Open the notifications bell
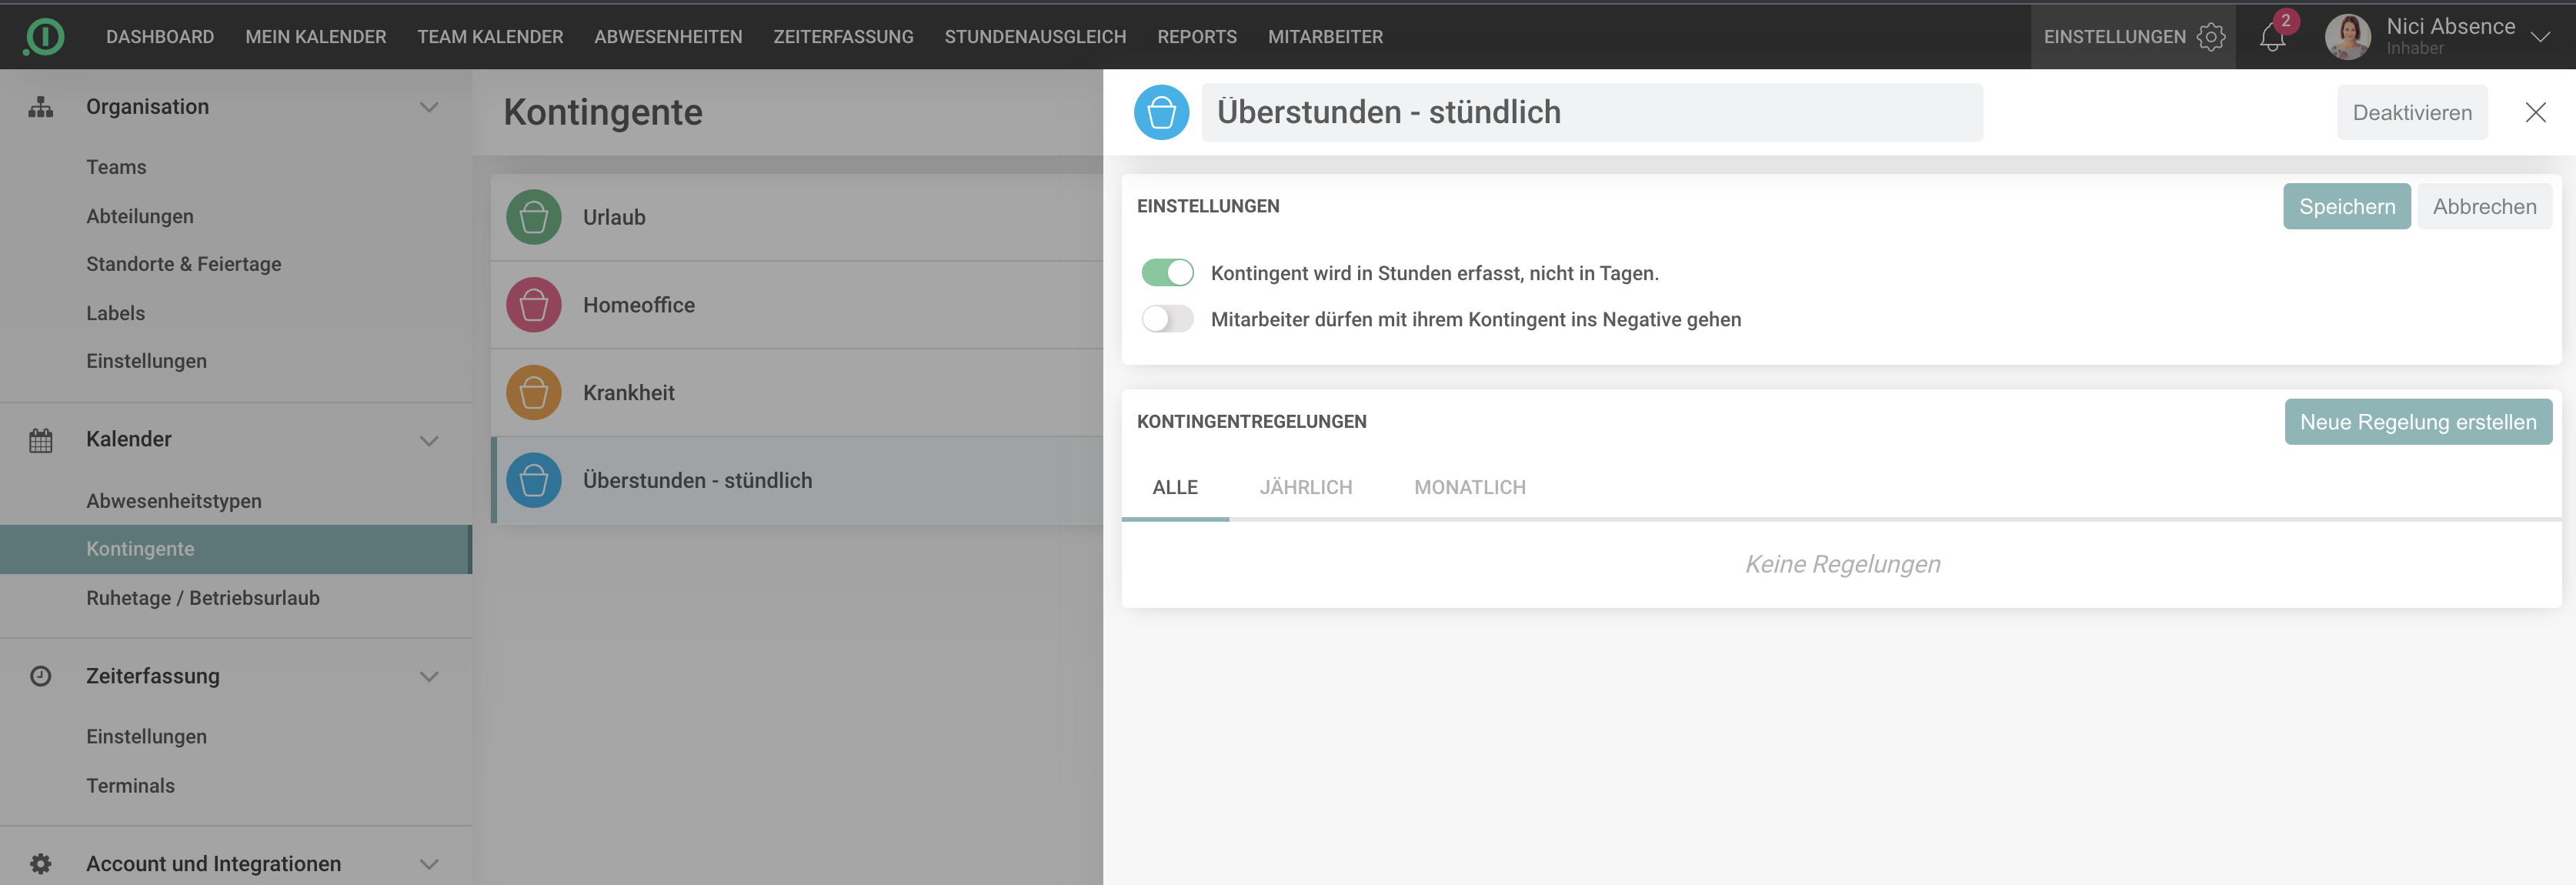 click(x=2272, y=37)
